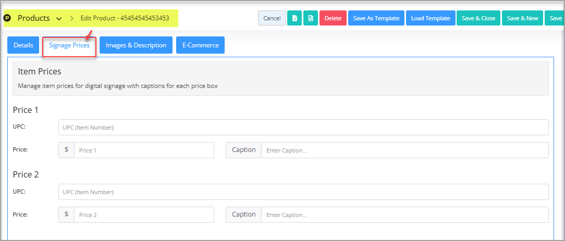Focus the Price 2 UPC input field
565x241 pixels.
303,192
